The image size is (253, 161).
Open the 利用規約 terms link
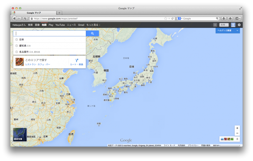click(182, 146)
